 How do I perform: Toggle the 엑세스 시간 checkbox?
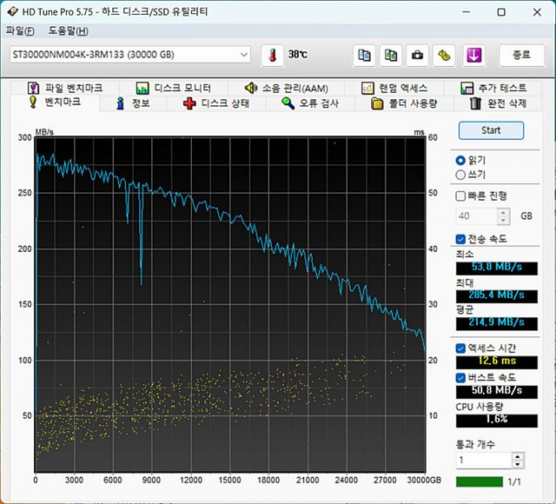461,348
